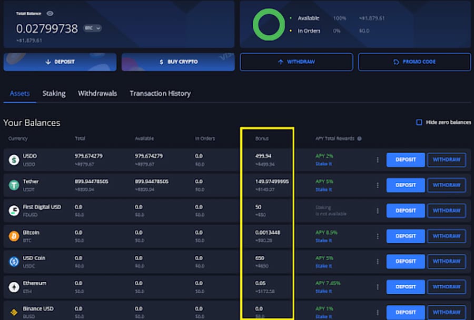474x320 pixels.
Task: Click Stake it link for Tether
Action: (x=323, y=189)
